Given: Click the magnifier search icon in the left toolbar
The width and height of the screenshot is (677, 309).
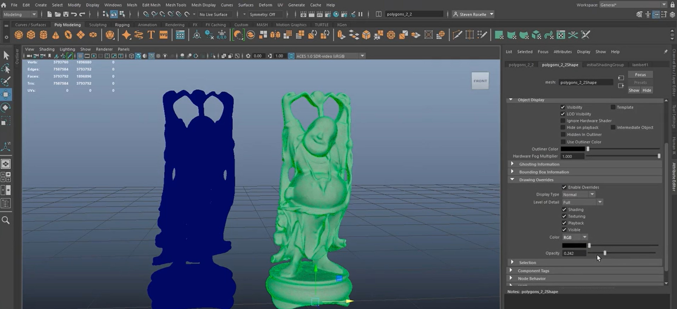Looking at the screenshot, I should coord(6,220).
